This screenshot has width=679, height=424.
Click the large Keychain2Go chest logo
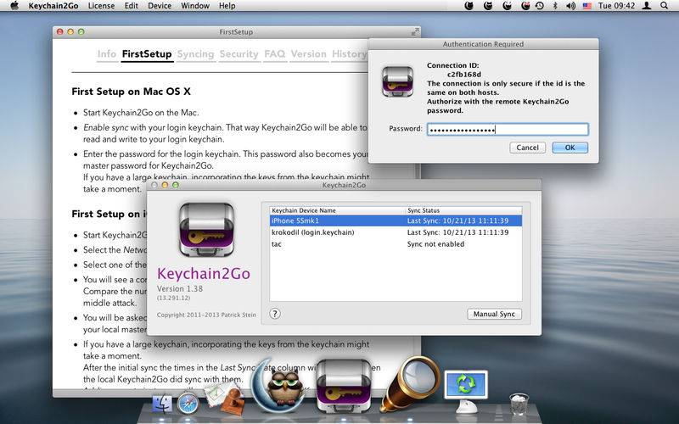(206, 229)
